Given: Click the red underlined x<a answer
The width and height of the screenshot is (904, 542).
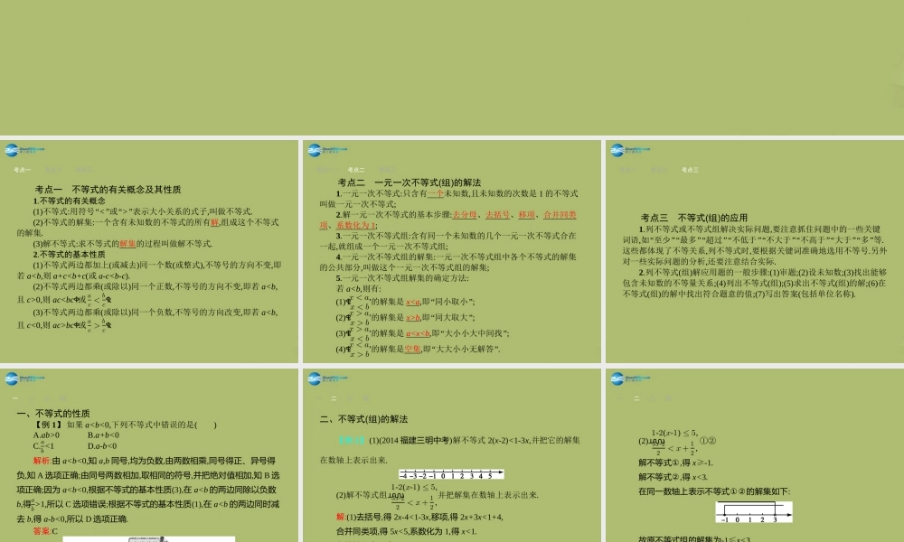Looking at the screenshot, I should click(x=413, y=302).
